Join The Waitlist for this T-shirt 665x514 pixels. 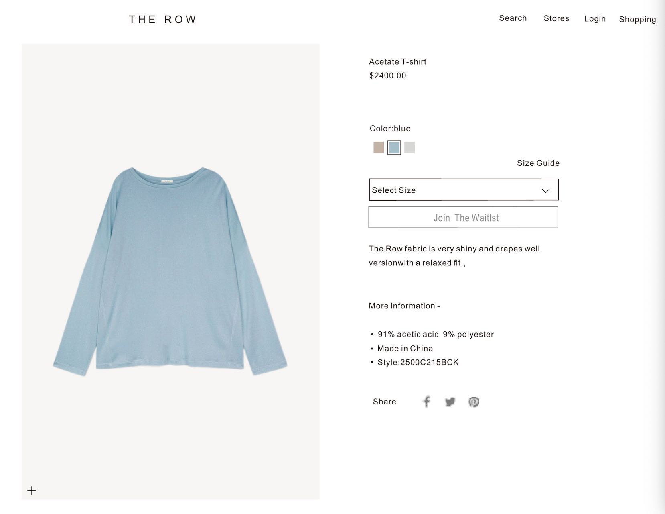click(463, 217)
